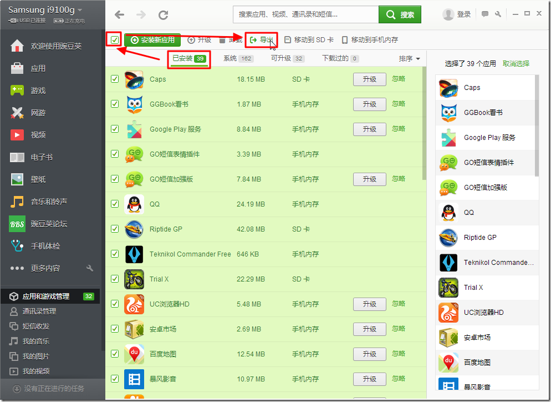Open the 排序 sort dropdown
This screenshot has height=402, width=551.
410,59
